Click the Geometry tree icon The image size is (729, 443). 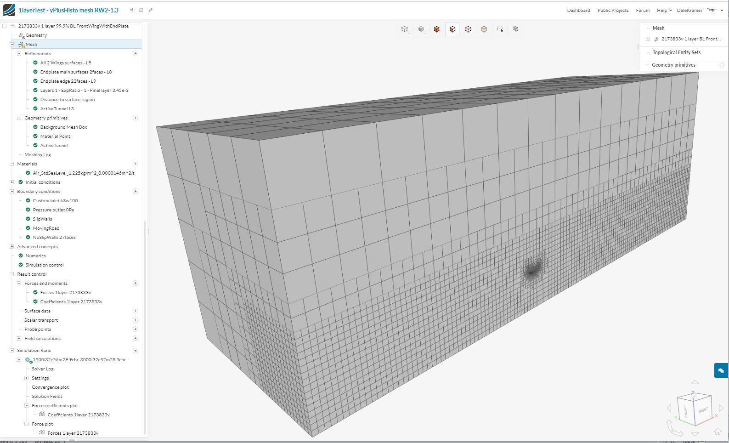pos(21,35)
